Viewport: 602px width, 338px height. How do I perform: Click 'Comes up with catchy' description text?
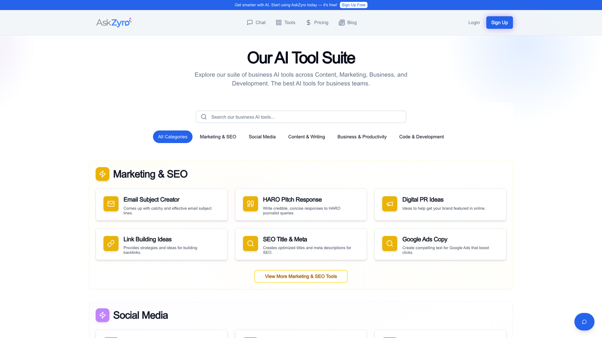(167, 211)
